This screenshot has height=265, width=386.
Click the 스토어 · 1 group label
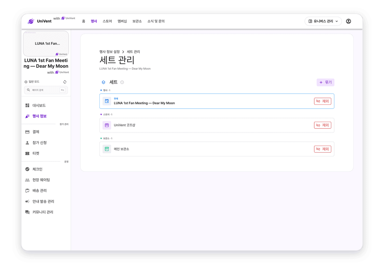[108, 114]
